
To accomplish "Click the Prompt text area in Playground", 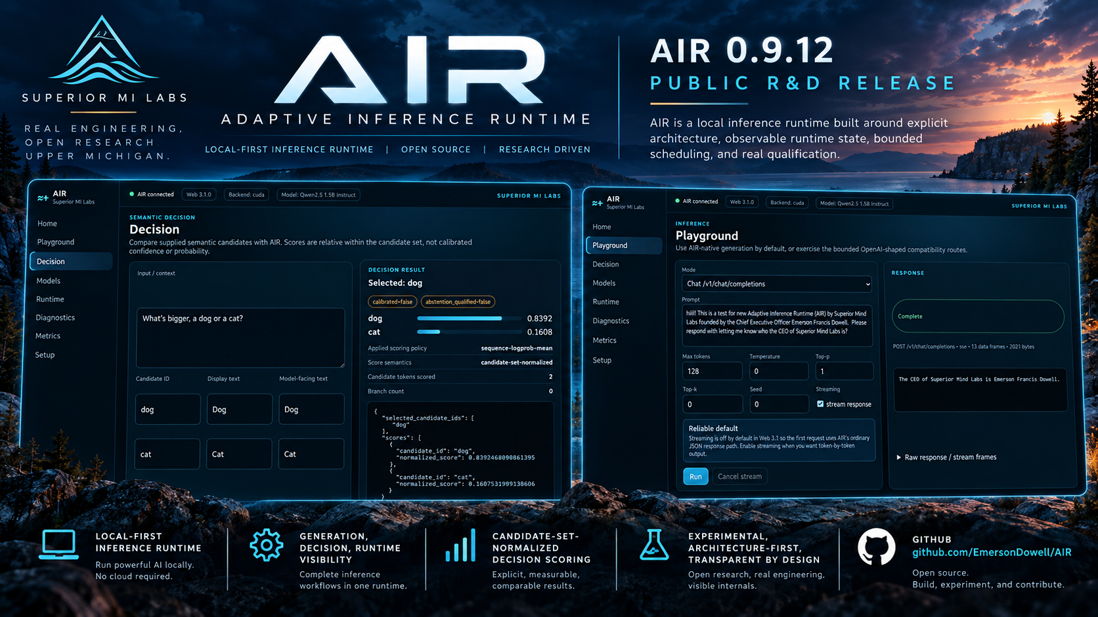I will [x=777, y=325].
